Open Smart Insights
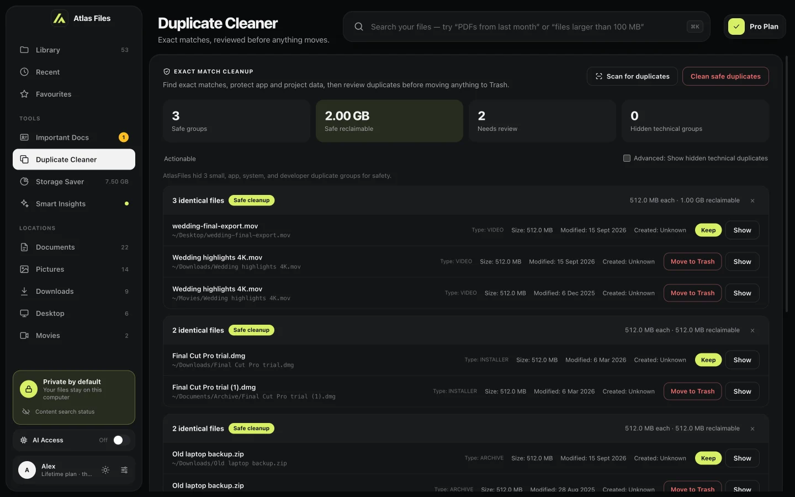 [74, 204]
